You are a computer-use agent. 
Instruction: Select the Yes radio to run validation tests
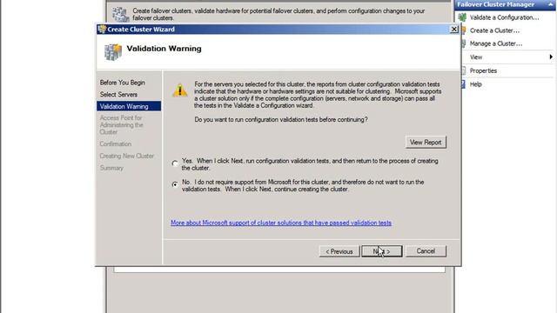[175, 163]
